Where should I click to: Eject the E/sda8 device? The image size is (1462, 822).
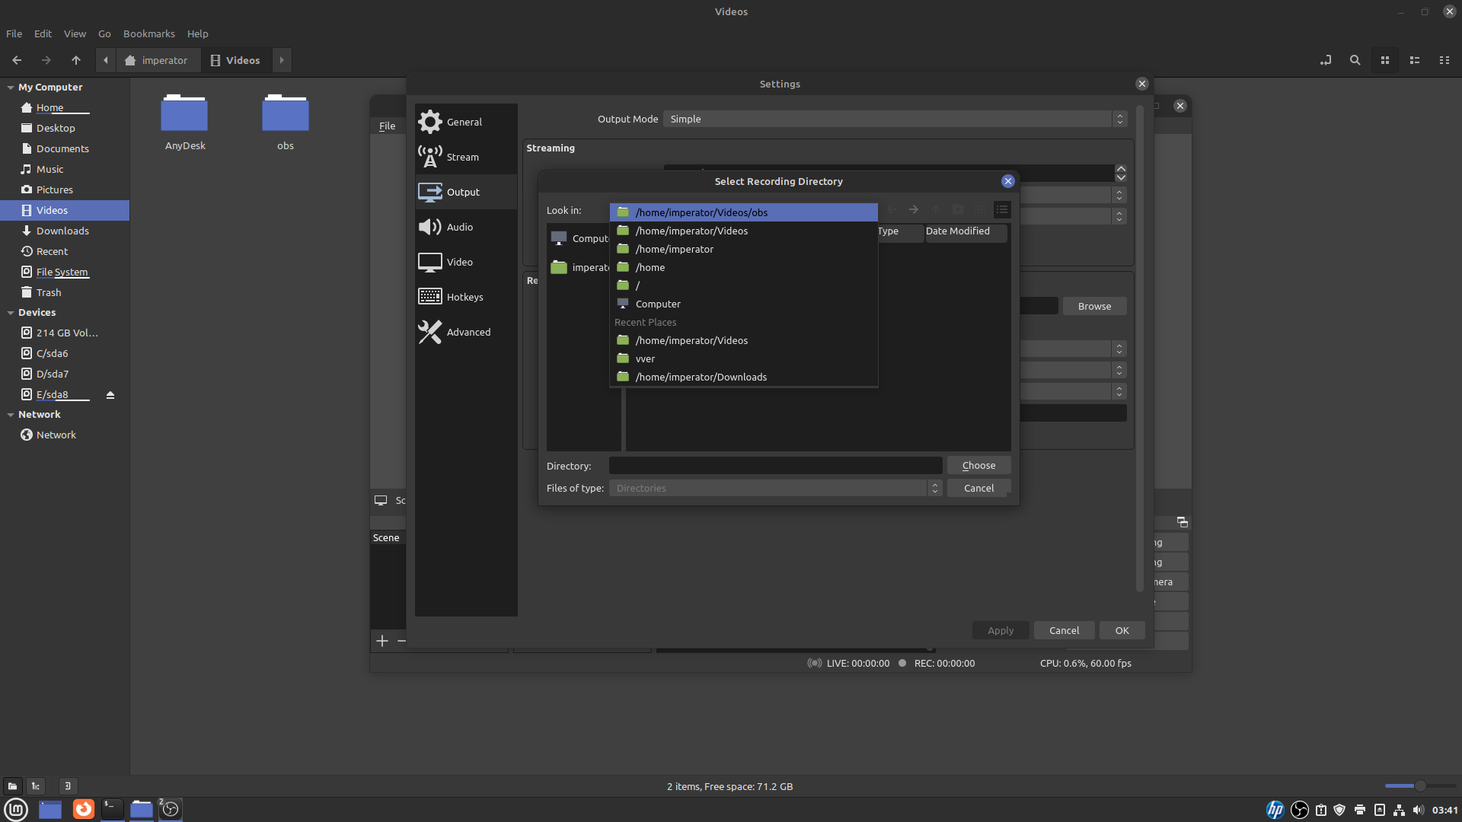coord(110,395)
